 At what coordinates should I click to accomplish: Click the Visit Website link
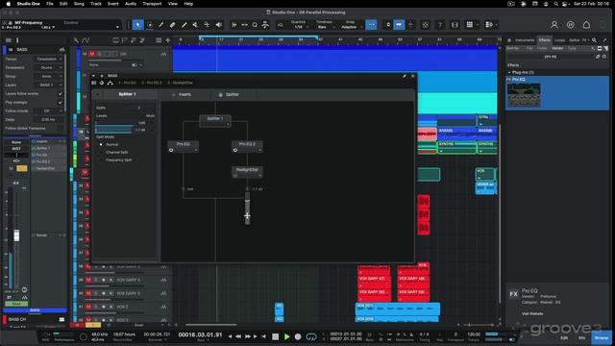[x=532, y=313]
